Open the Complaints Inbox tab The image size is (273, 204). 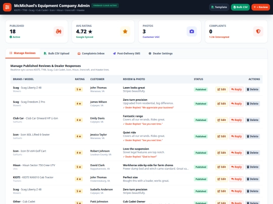(x=91, y=53)
